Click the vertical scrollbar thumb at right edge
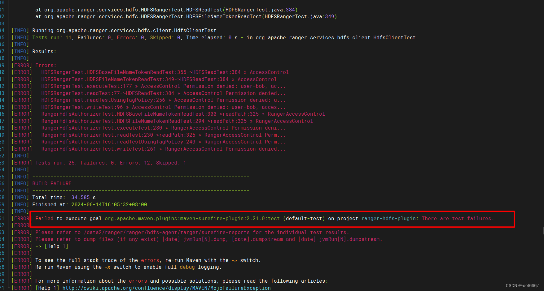 tap(543, 230)
